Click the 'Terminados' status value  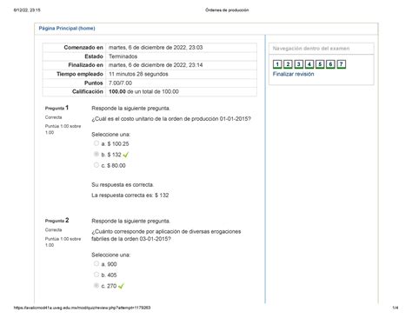coord(123,56)
